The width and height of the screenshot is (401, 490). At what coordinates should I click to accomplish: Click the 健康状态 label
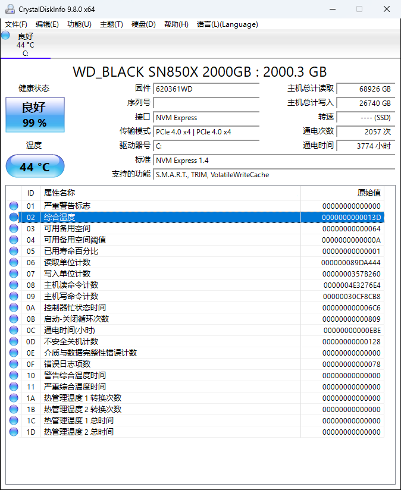pos(34,89)
